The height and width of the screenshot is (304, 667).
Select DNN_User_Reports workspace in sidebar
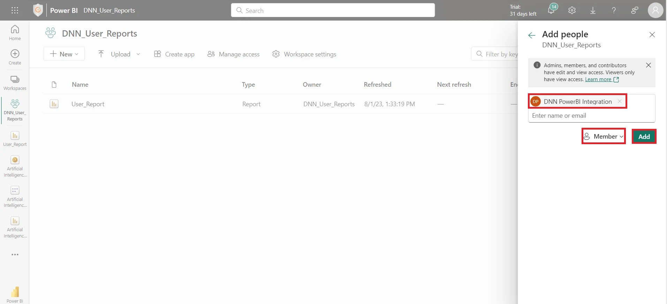pyautogui.click(x=15, y=110)
